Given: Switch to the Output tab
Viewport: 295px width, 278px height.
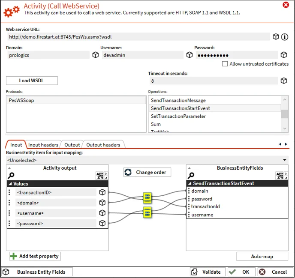Looking at the screenshot, I should click(72, 145).
